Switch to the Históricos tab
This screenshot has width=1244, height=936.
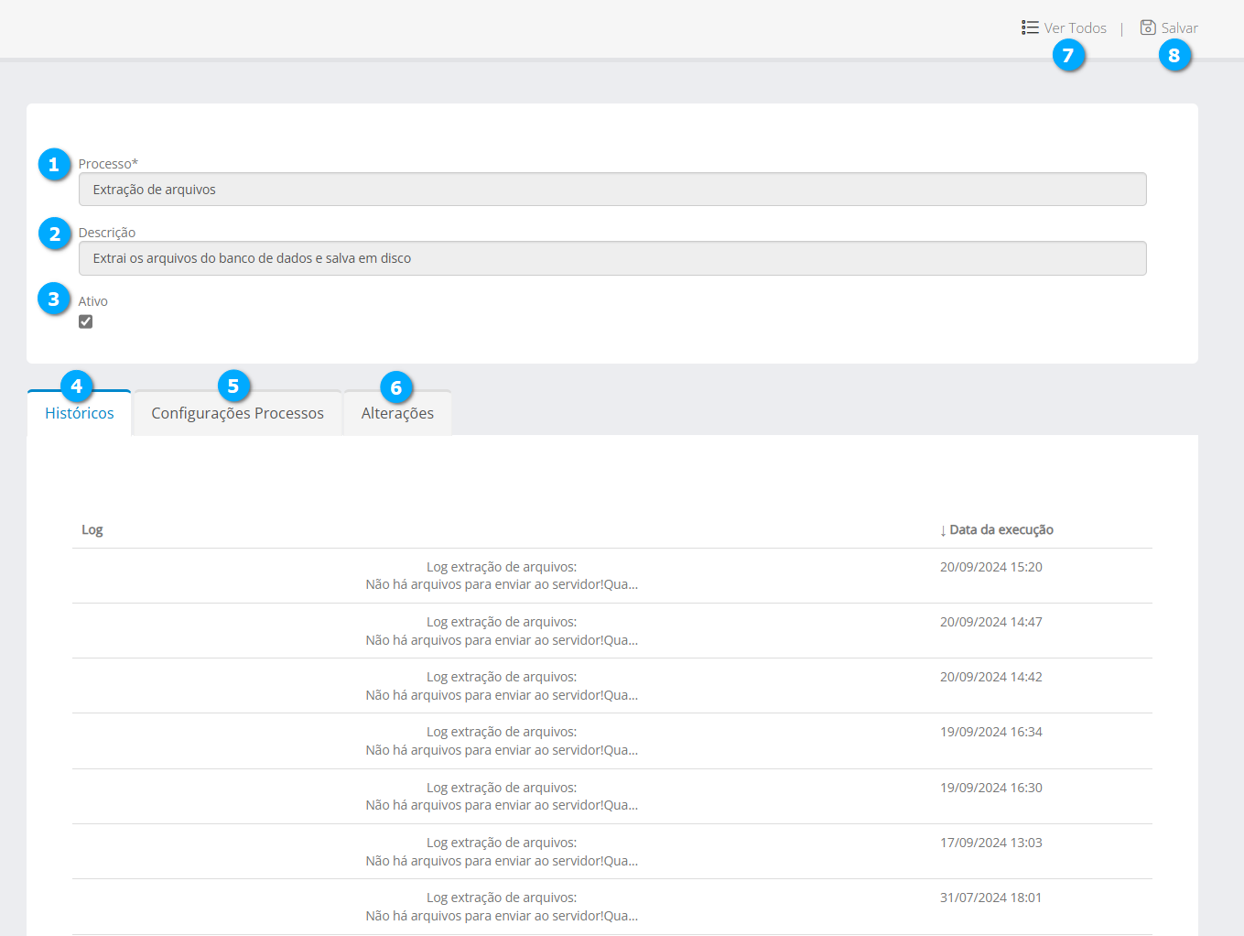pyautogui.click(x=80, y=413)
